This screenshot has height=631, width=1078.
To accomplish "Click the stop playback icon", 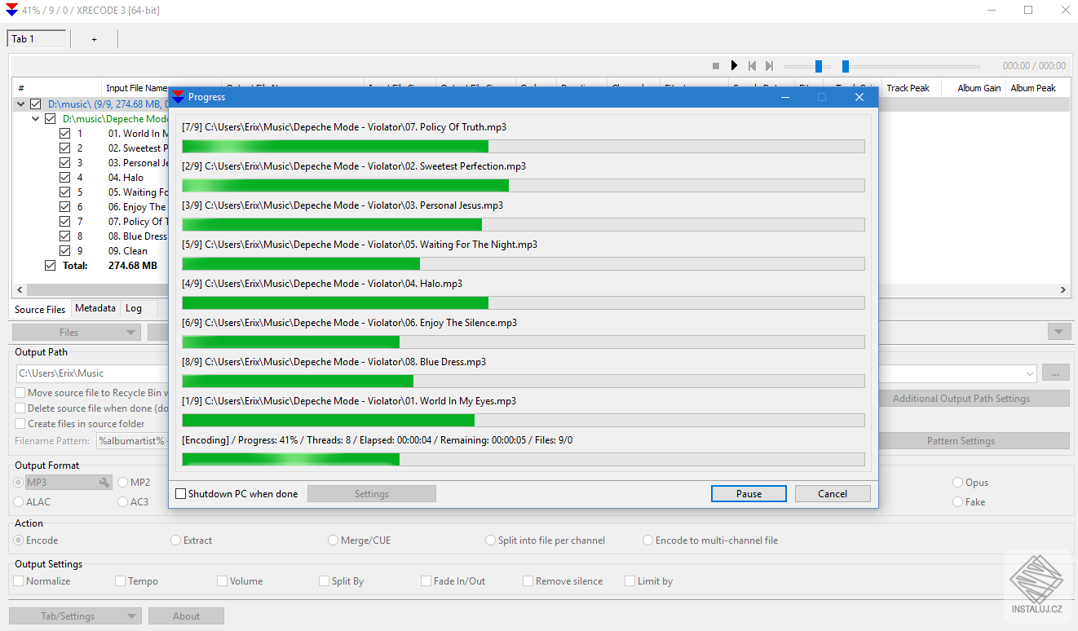I will click(x=716, y=66).
